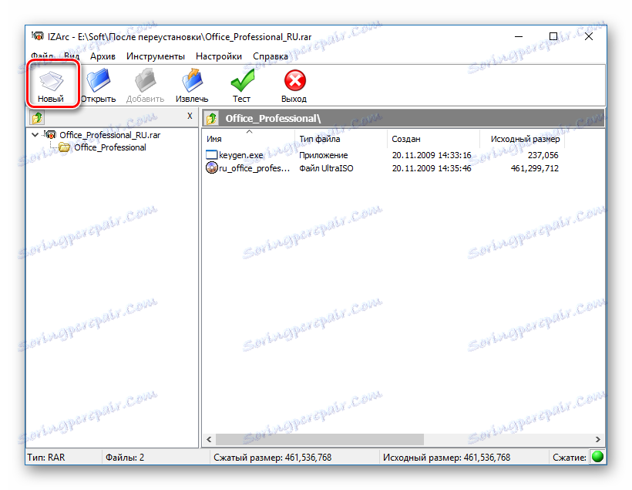Click the IZArc title bar icon

click(x=38, y=36)
